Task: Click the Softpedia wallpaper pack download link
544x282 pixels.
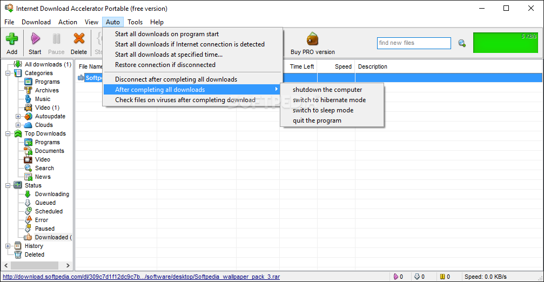Action: coord(141,277)
